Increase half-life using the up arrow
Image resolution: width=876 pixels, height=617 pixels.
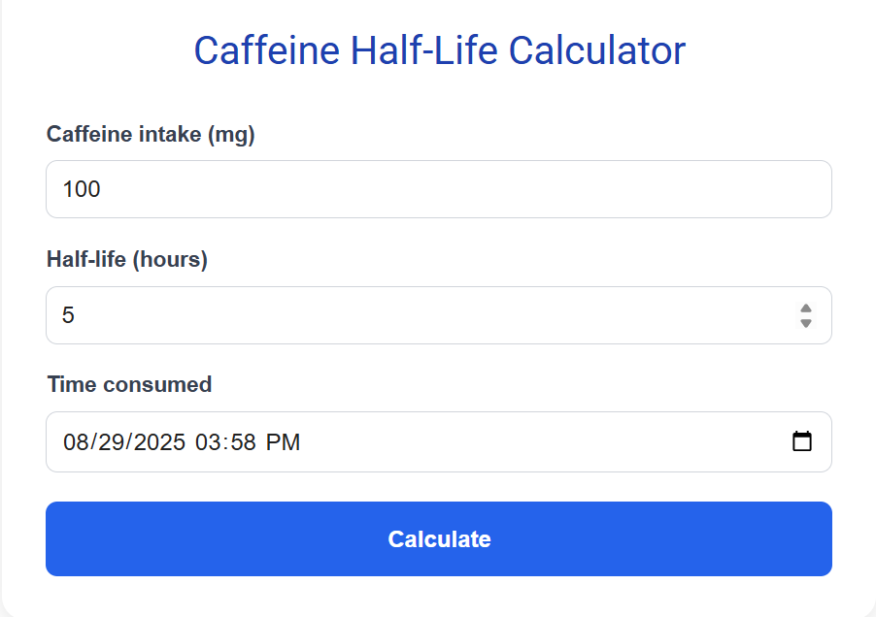coord(806,308)
